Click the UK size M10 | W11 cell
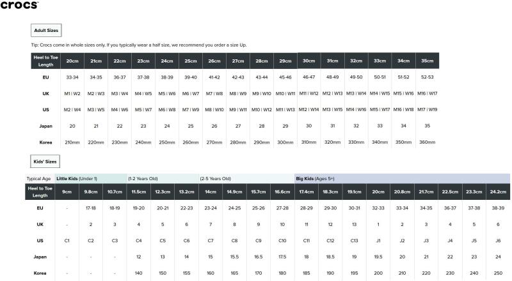The height and width of the screenshot is (281, 512). pos(285,93)
